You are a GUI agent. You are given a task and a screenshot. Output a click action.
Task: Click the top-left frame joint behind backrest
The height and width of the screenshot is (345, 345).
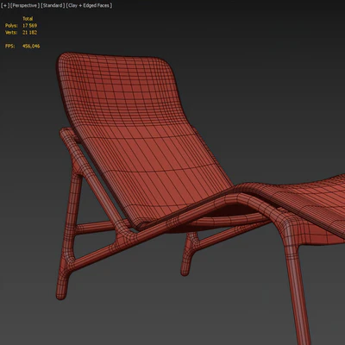point(66,134)
